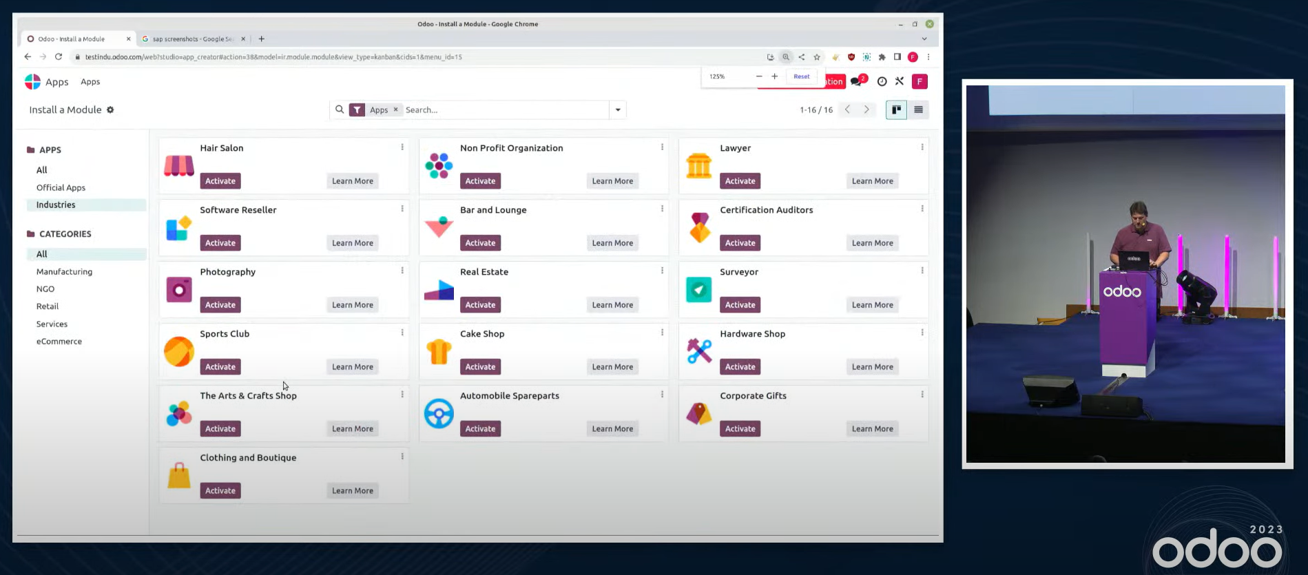Activate the Hair Salon module
Image resolution: width=1308 pixels, height=575 pixels.
(x=220, y=181)
